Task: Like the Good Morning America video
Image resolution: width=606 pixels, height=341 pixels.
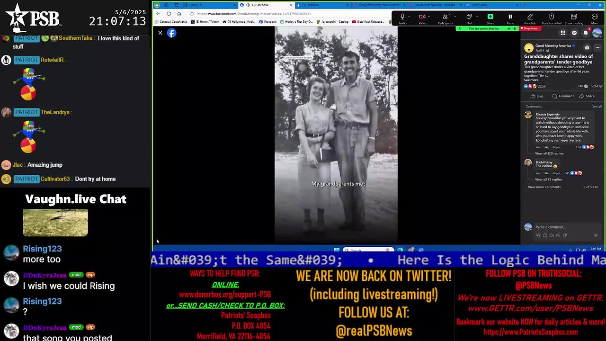Action: click(x=537, y=96)
